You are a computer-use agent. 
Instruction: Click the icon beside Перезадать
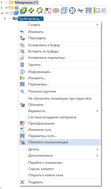point(22,38)
